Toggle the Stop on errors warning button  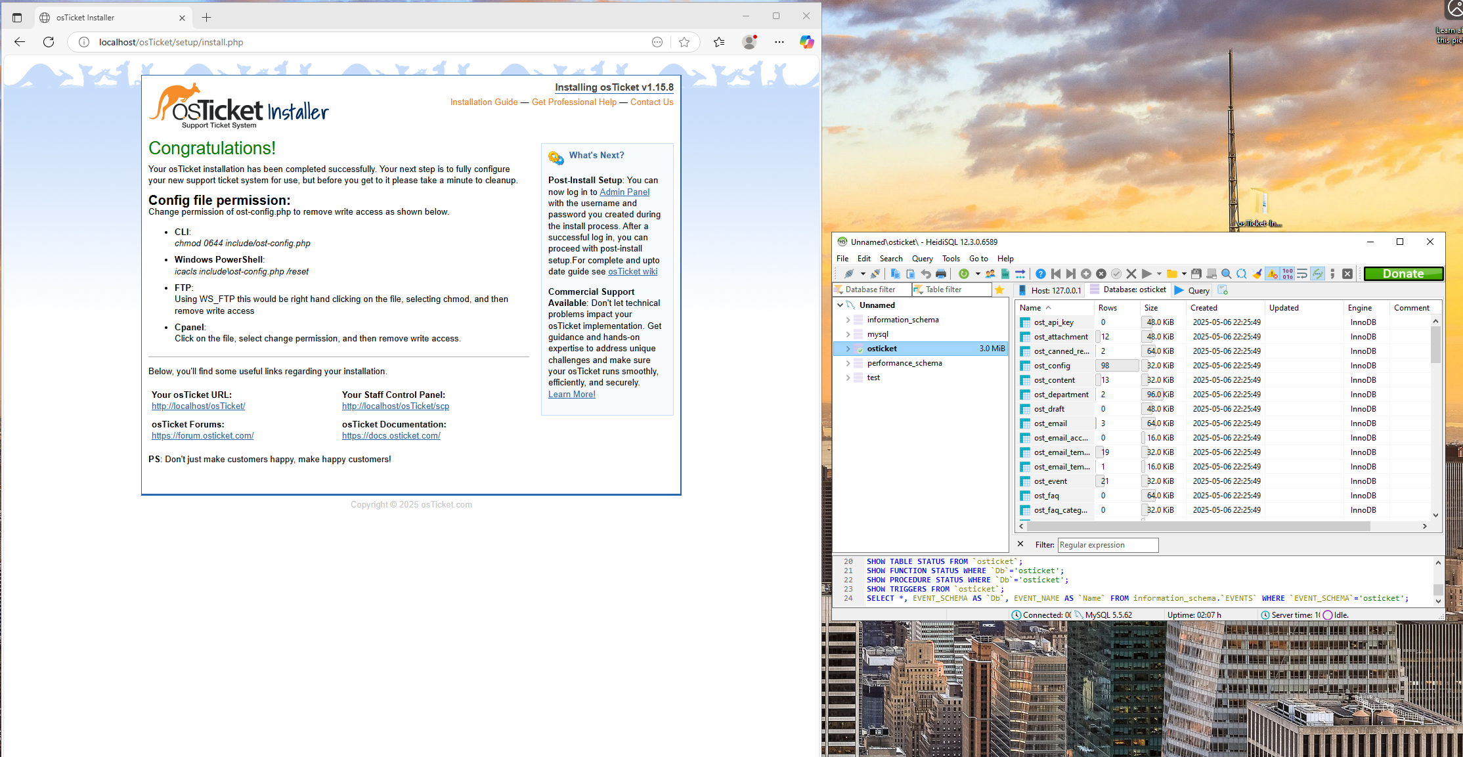(x=1272, y=274)
